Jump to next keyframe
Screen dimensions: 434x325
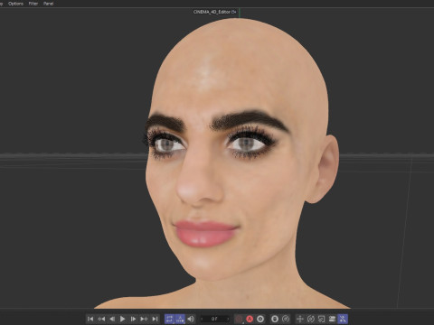click(x=144, y=319)
